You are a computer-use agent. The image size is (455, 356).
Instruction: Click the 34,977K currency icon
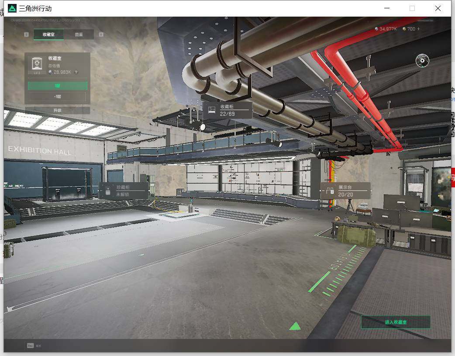[x=376, y=29]
